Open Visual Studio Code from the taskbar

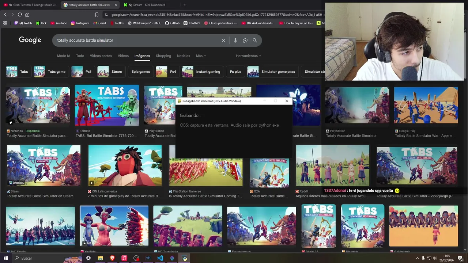click(160, 258)
